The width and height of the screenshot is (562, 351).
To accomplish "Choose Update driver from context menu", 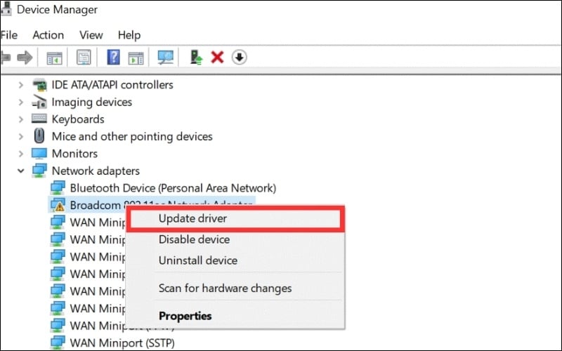I will 235,218.
